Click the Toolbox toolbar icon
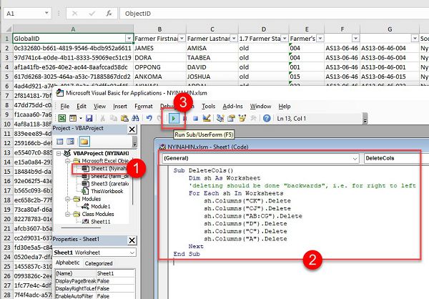This screenshot has width=429, height=299. 253,118
